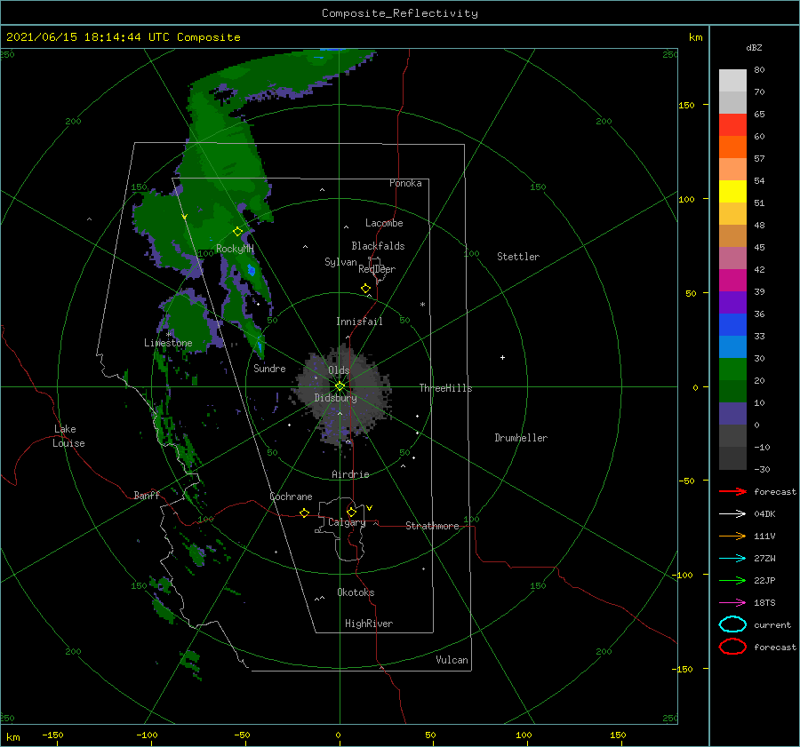
Task: Click the Innisfail city label
Action: pyautogui.click(x=359, y=322)
